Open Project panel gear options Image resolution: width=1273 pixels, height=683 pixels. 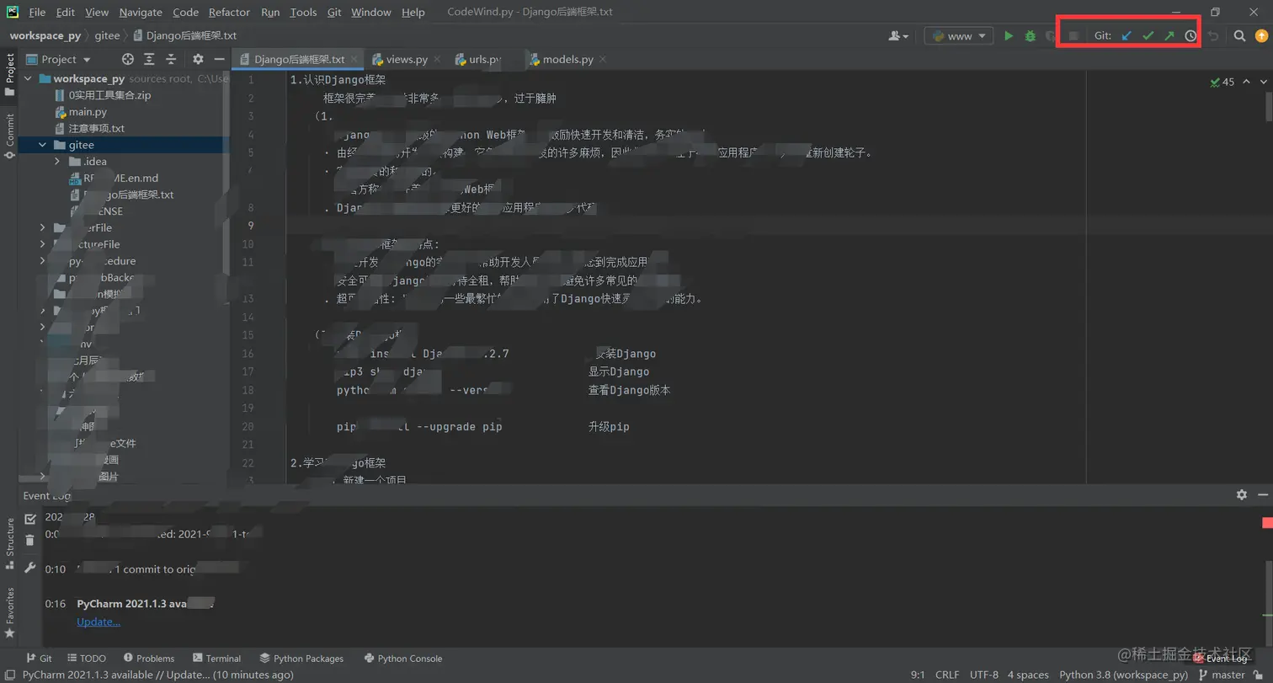(198, 59)
